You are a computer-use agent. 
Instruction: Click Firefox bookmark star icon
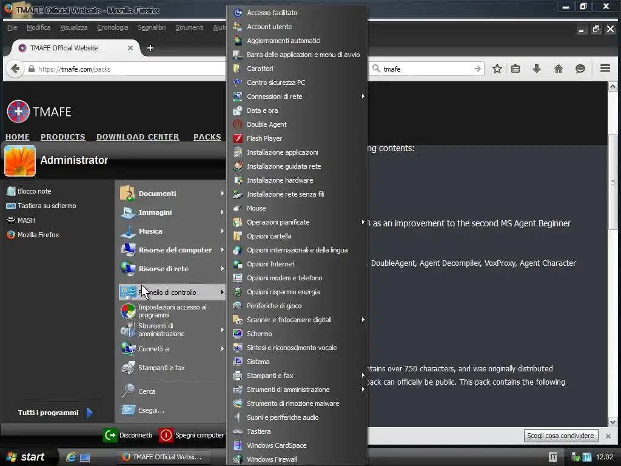497,69
